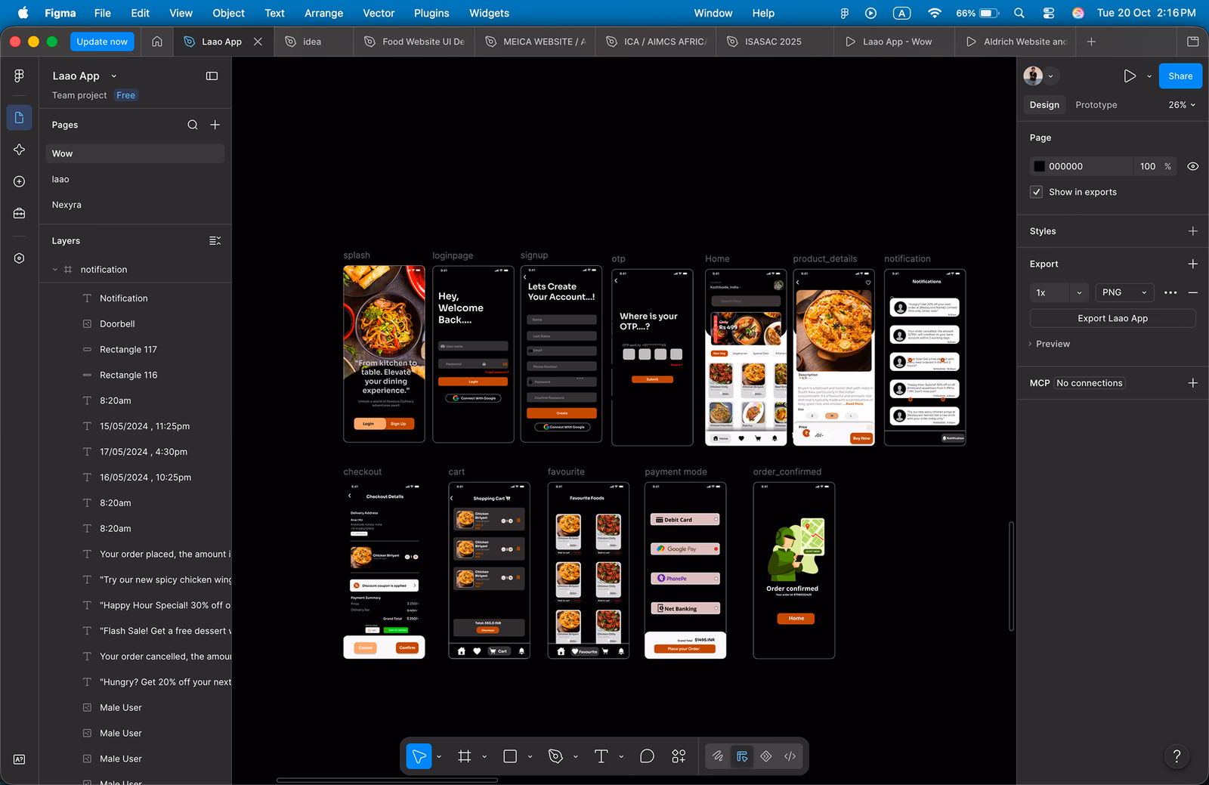Open the Plugins menu
The image size is (1209, 785).
pos(431,13)
